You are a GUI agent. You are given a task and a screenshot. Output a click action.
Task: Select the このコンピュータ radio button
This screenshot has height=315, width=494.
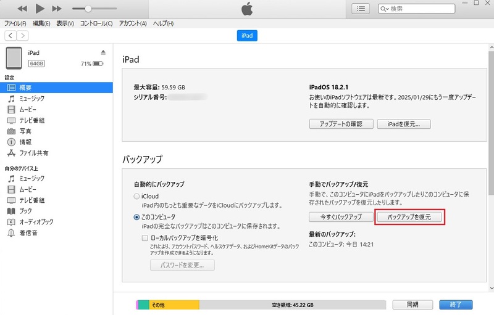coord(136,217)
